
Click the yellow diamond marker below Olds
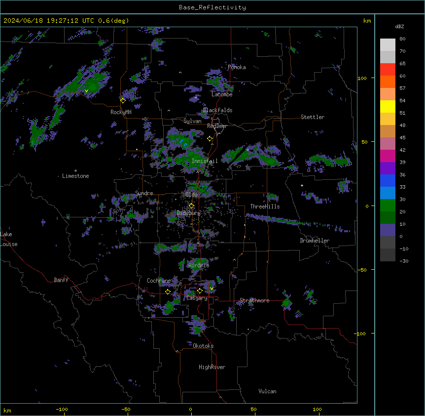[192, 206]
